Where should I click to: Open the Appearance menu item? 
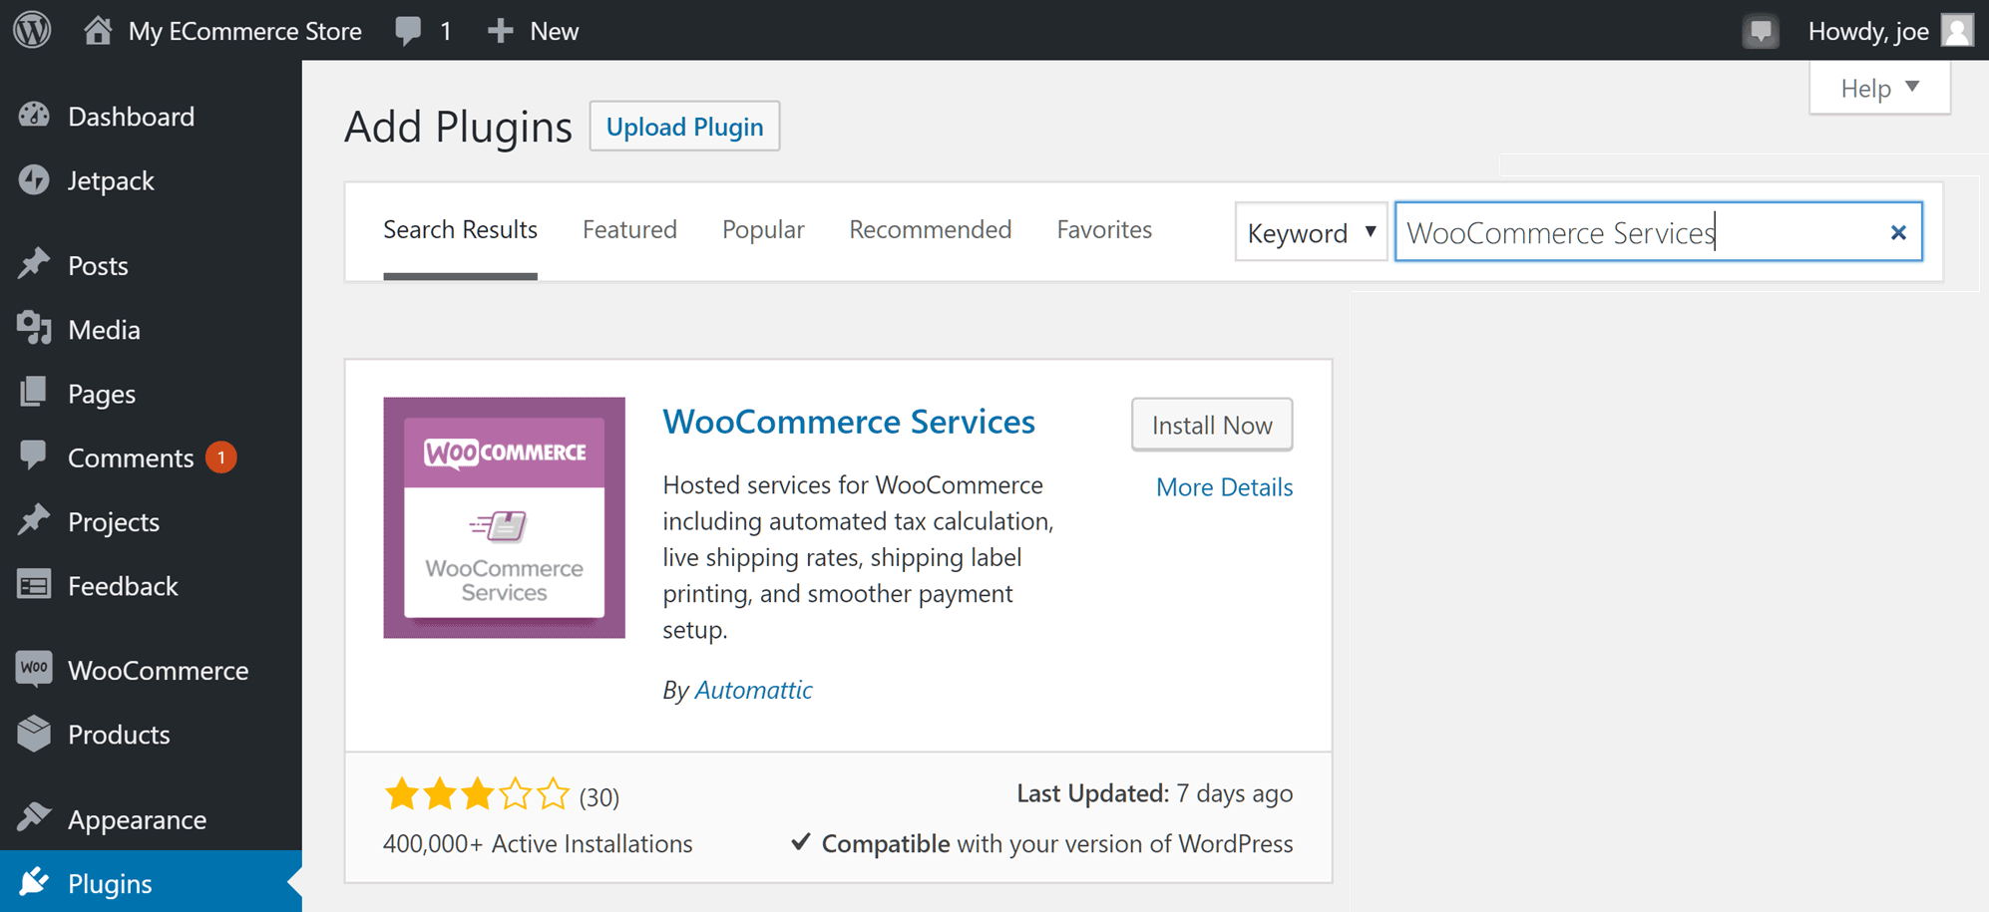pyautogui.click(x=151, y=819)
